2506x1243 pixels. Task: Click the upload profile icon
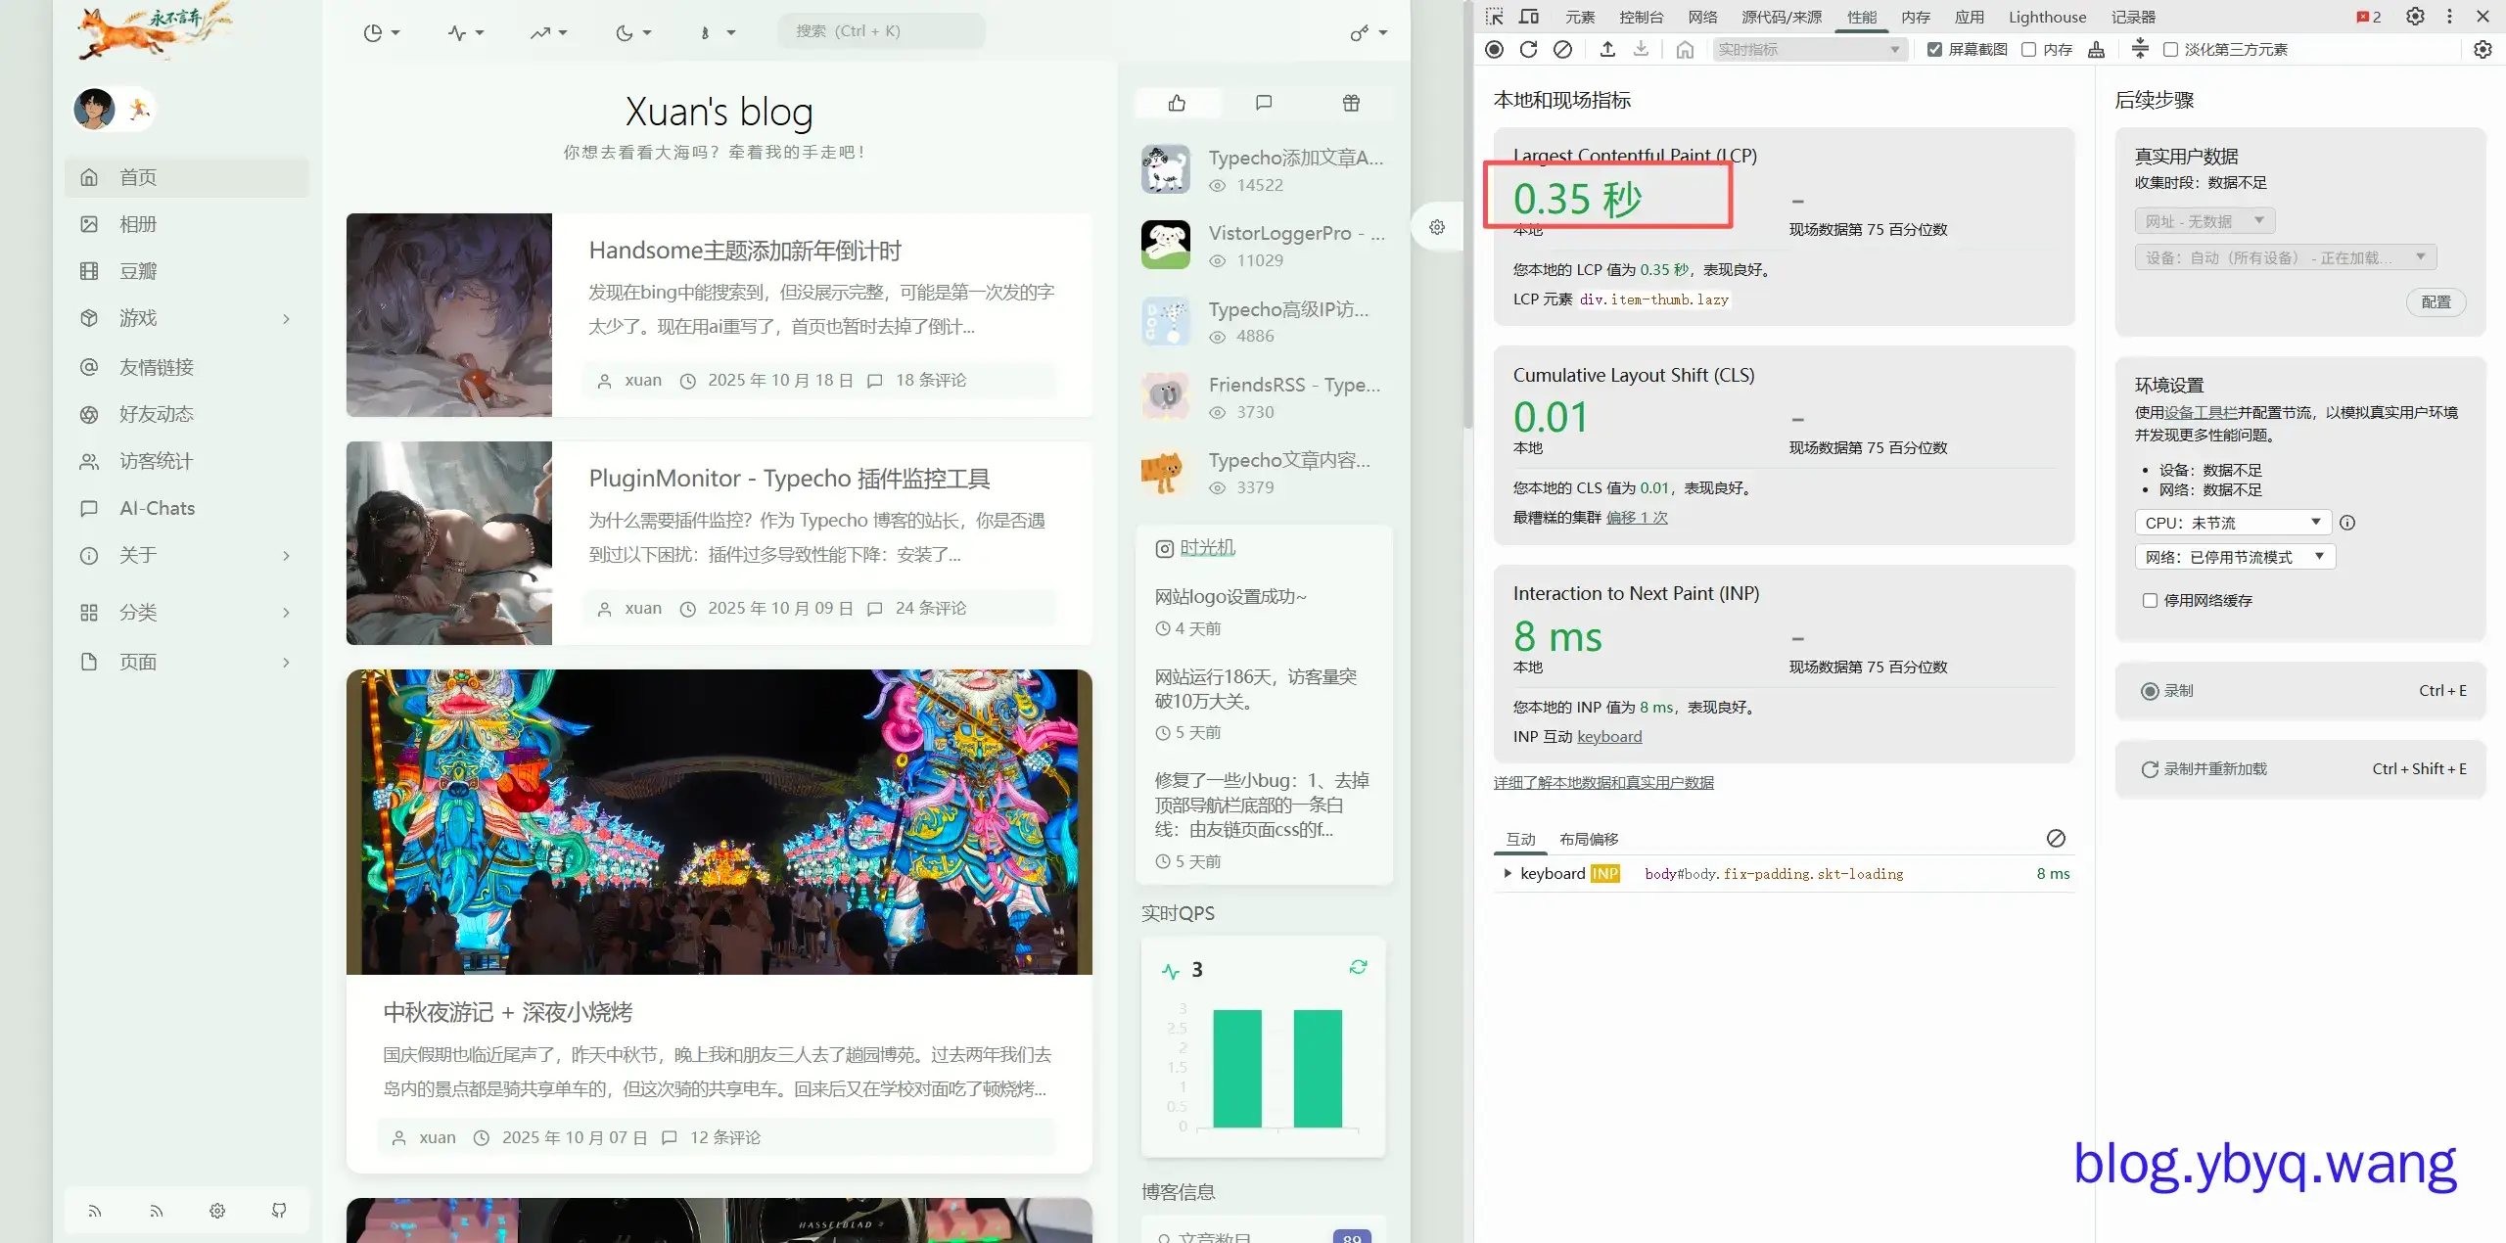point(1607,49)
